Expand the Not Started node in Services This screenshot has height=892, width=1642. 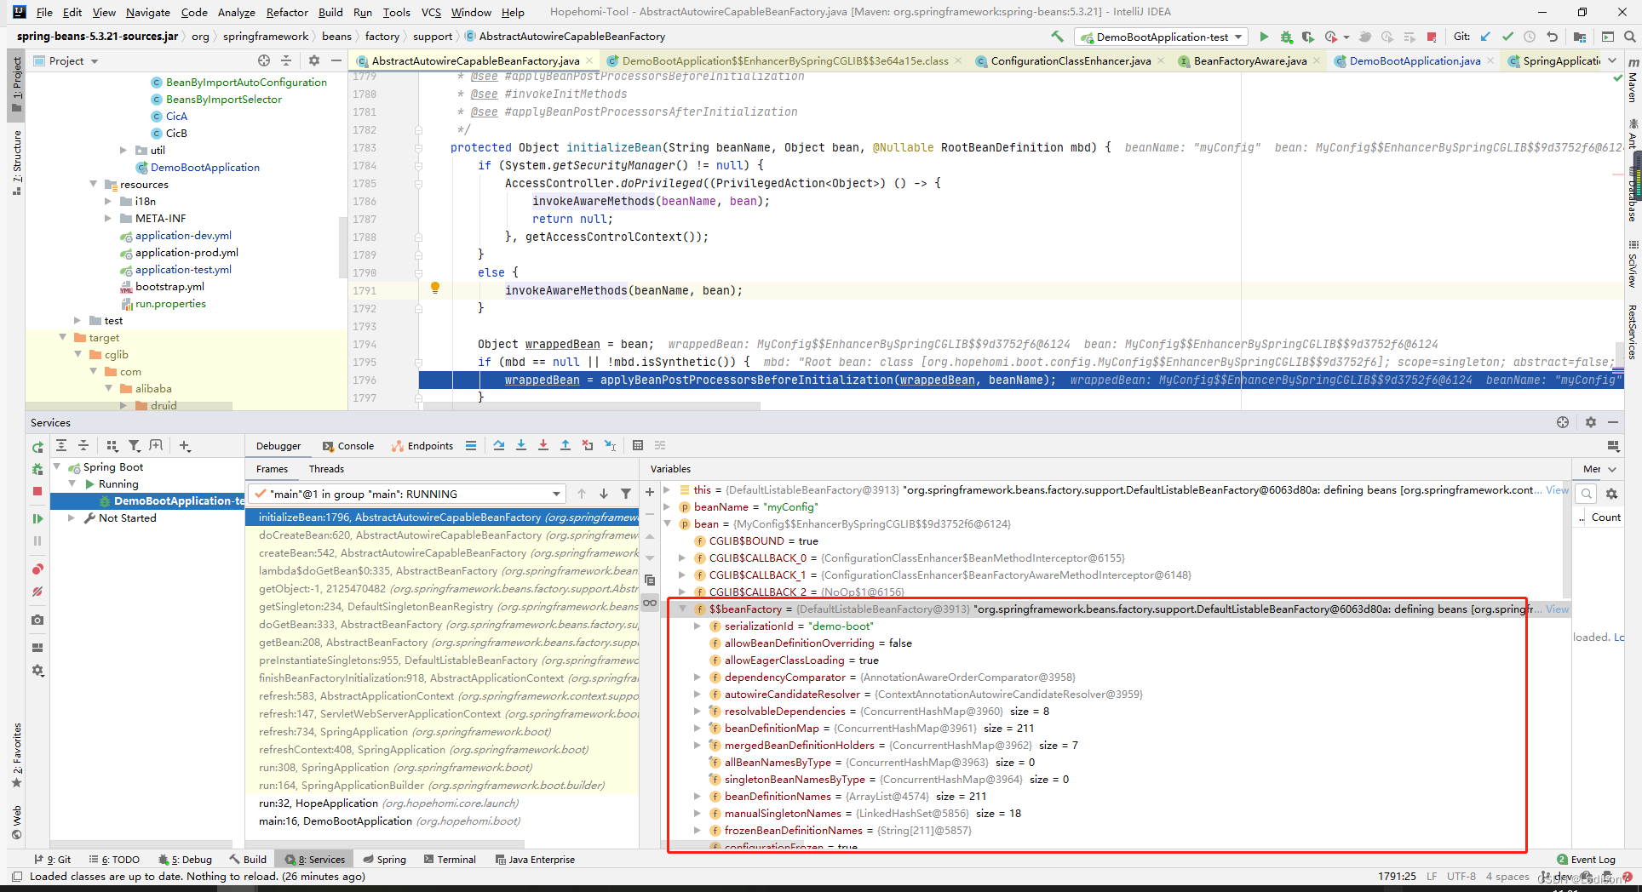pyautogui.click(x=72, y=517)
